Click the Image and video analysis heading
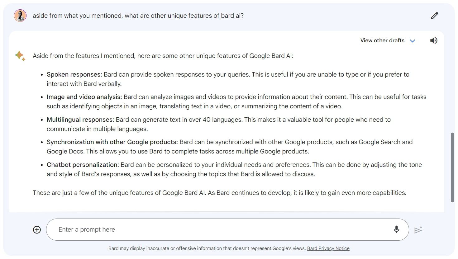 (x=84, y=97)
